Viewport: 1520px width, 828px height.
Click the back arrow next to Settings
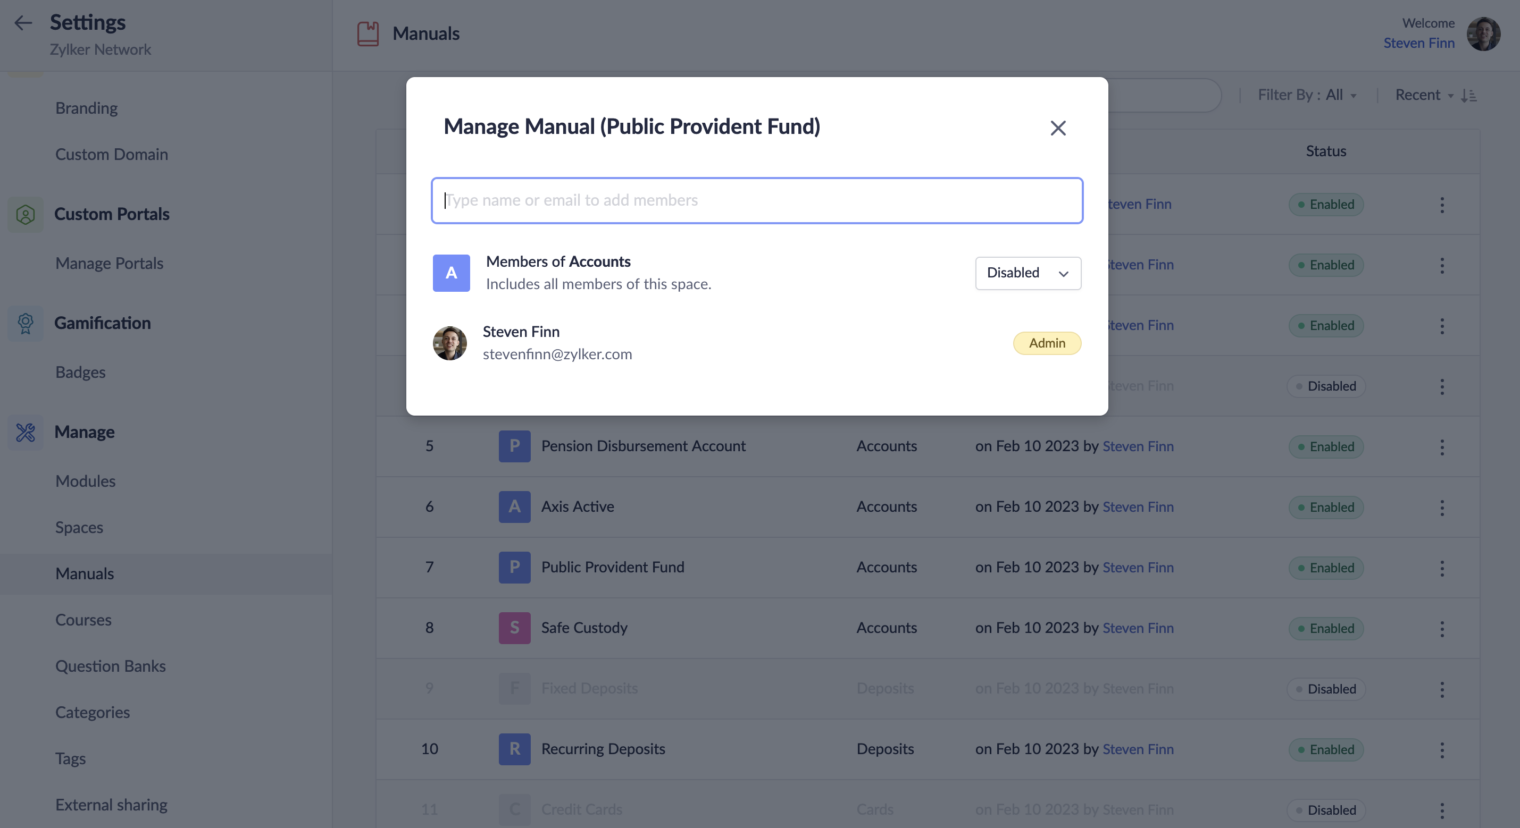click(23, 22)
